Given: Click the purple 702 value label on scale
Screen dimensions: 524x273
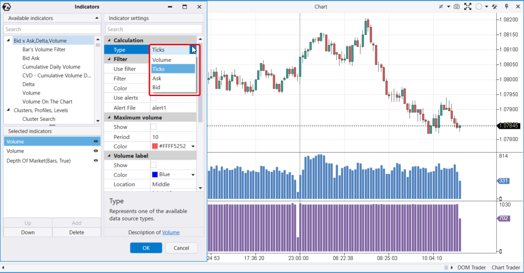Looking at the screenshot, I should tap(504, 219).
